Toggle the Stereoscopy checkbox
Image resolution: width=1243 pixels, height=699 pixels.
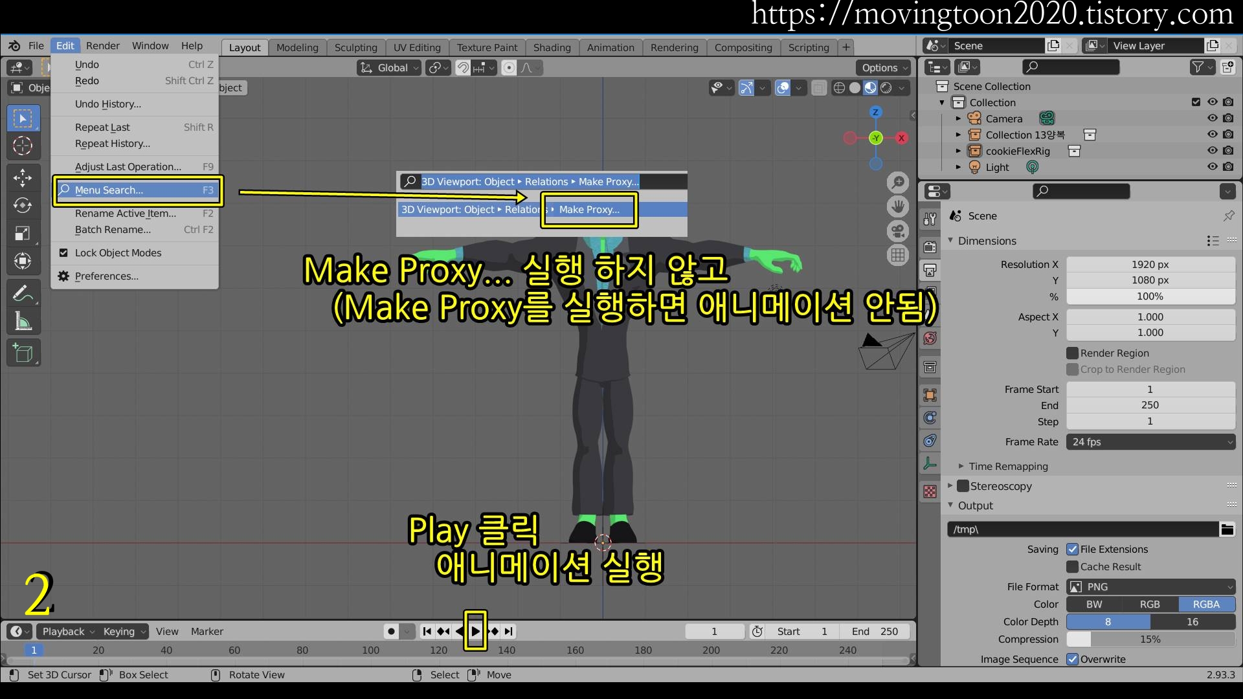pos(963,486)
